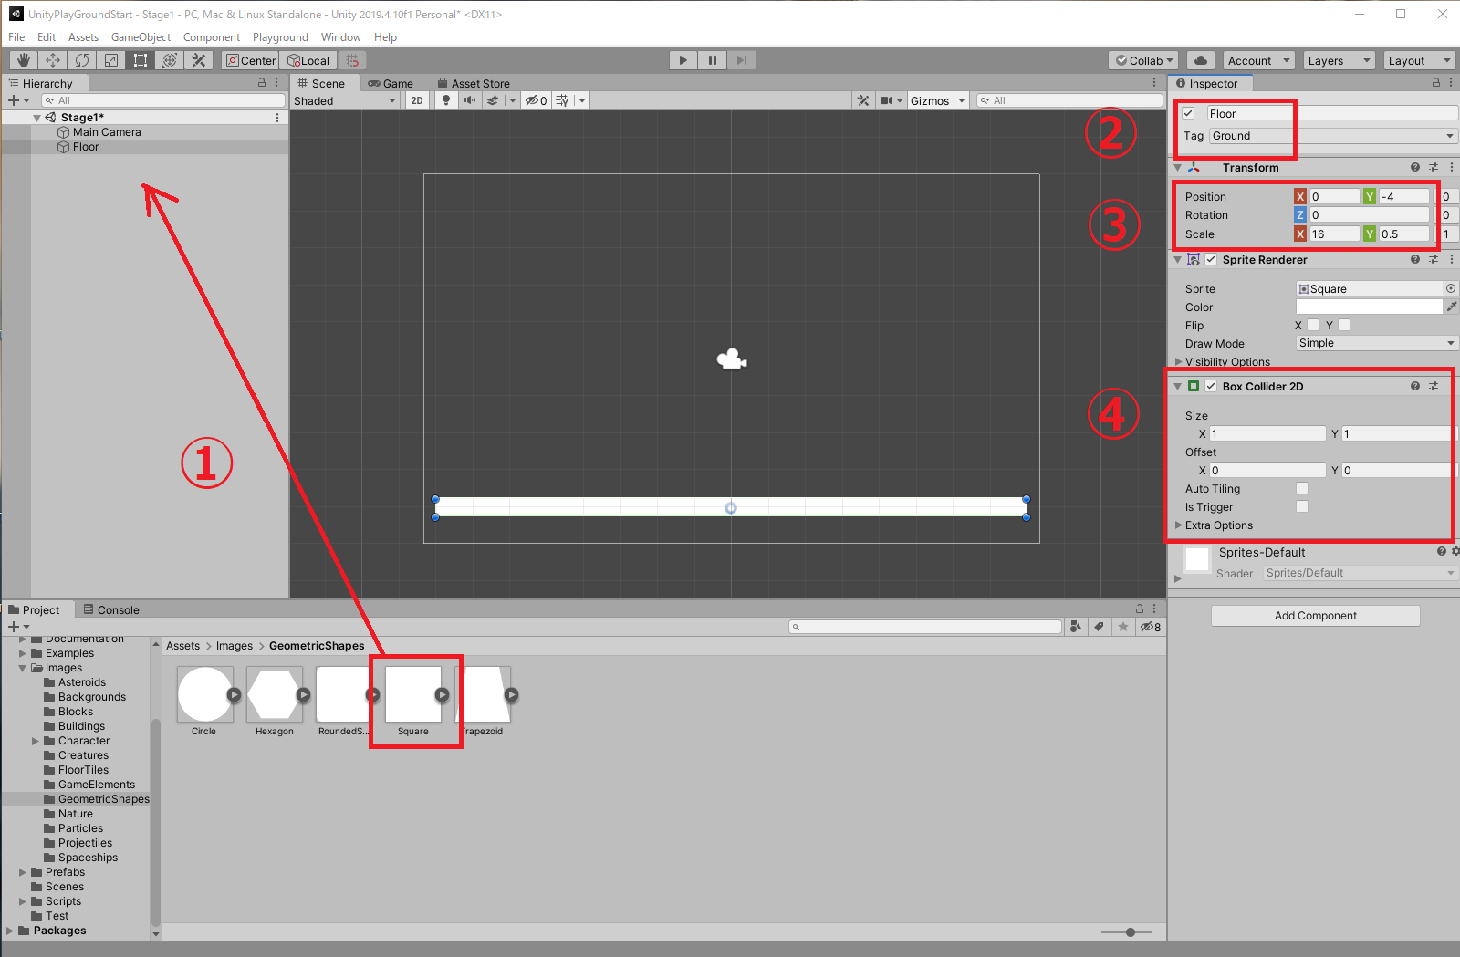Enable Flip Y checkbox
Screen dimensions: 1460x957
1344,325
